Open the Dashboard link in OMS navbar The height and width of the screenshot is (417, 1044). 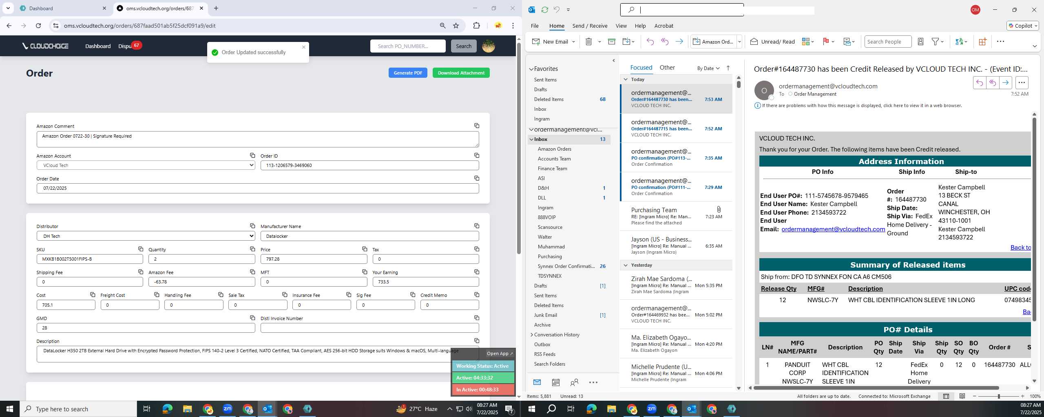[98, 46]
